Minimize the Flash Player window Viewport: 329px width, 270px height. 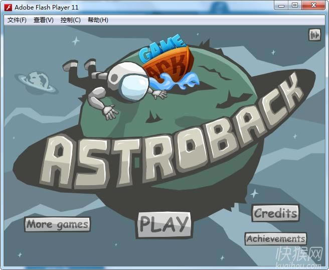282,6
